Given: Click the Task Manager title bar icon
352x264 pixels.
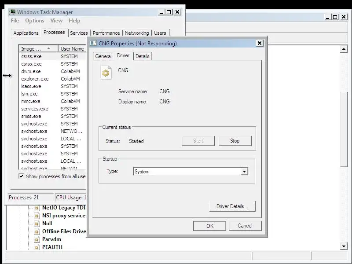Looking at the screenshot, I should pos(13,12).
